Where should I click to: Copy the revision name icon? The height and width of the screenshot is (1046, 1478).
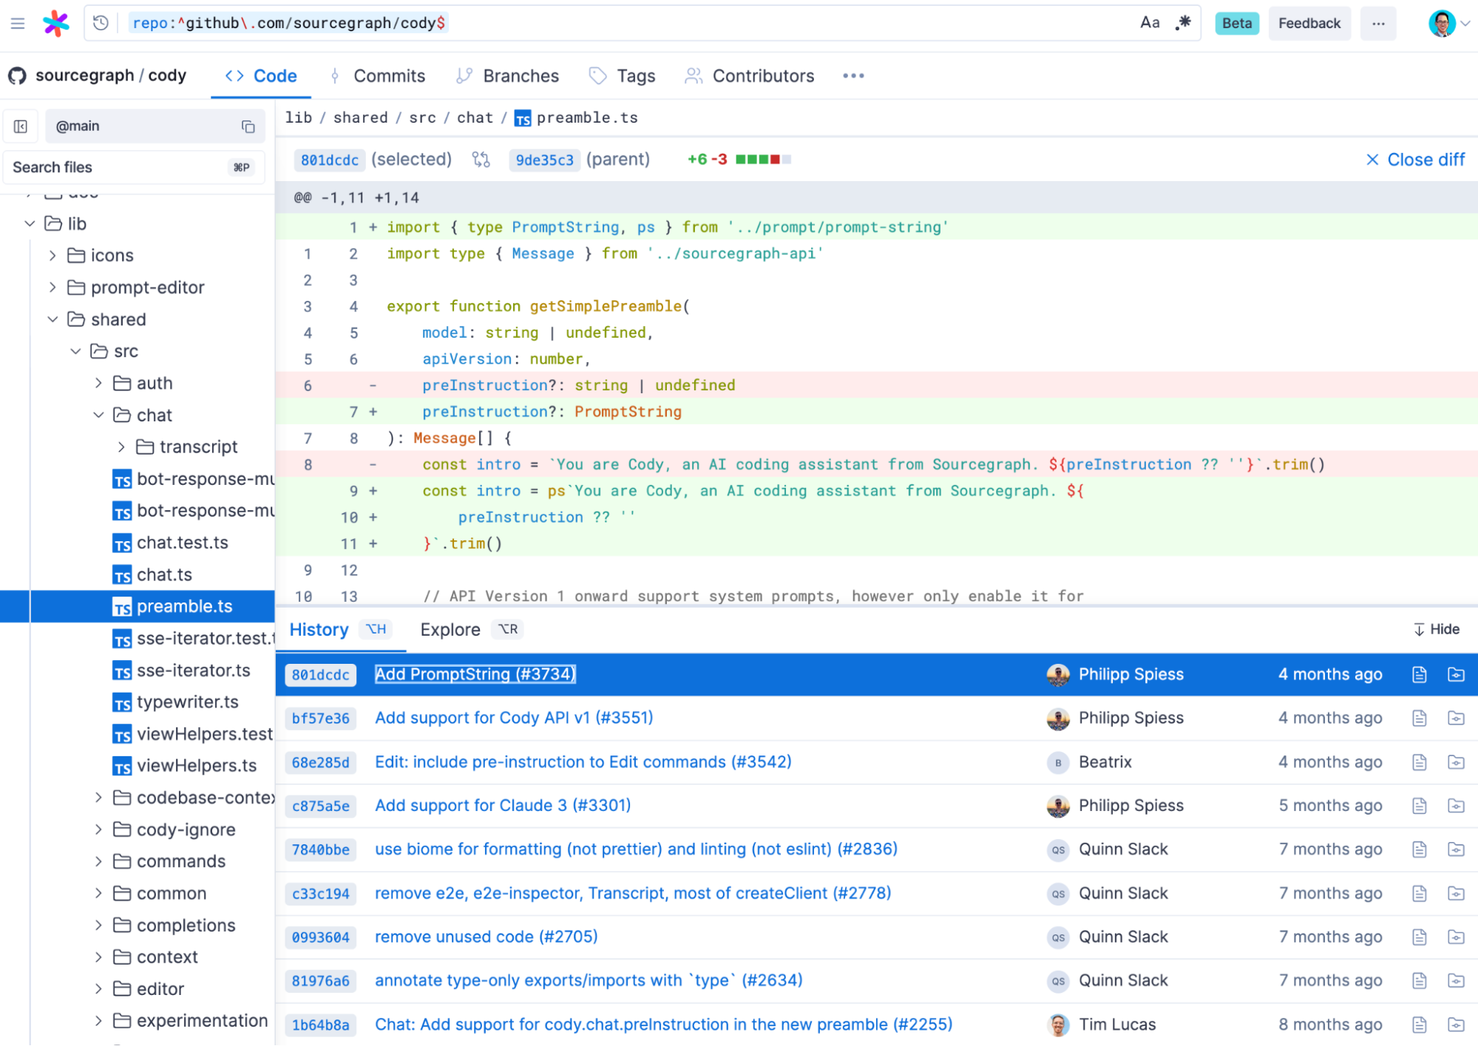(x=248, y=126)
